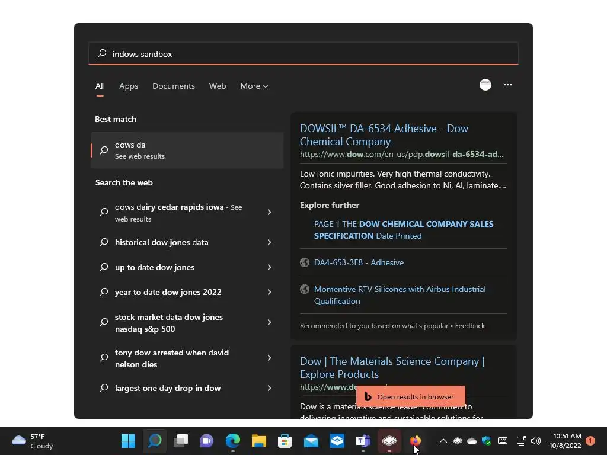607x455 pixels.
Task: Show hidden system tray icons
Action: point(443,441)
